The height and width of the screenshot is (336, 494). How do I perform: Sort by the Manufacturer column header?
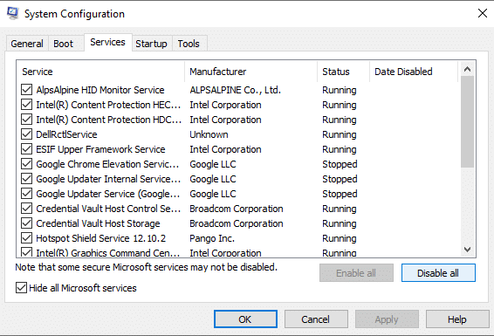coord(251,72)
